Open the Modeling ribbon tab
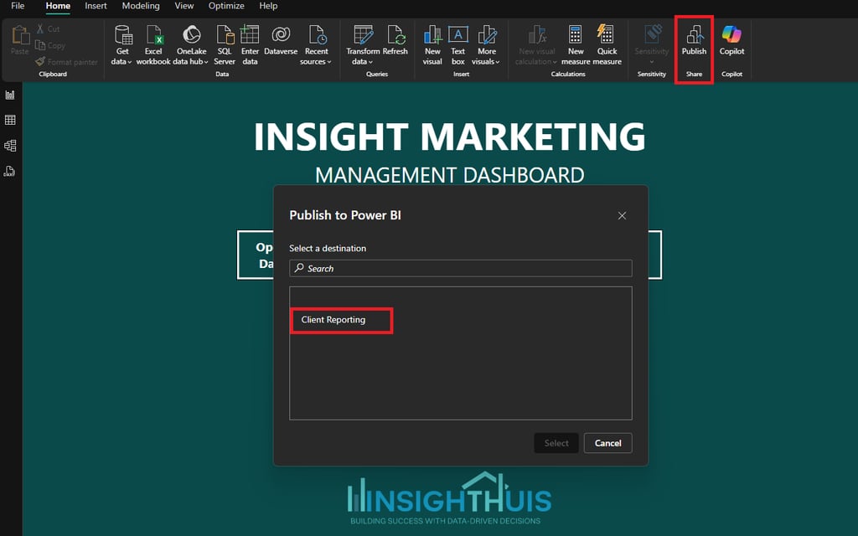The image size is (858, 536). (141, 6)
